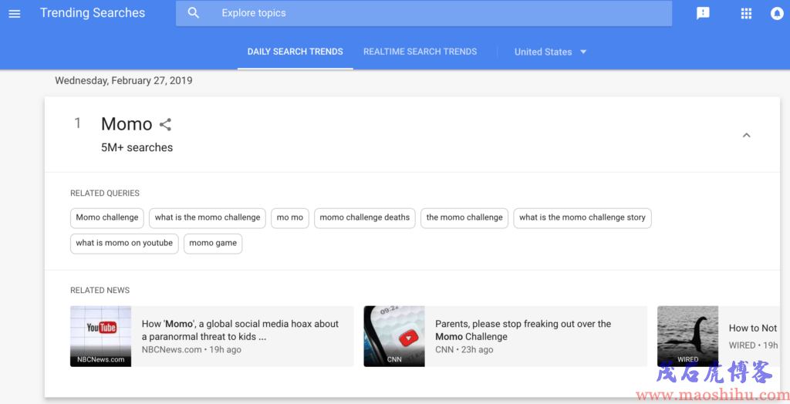
Task: Open the send feedback icon
Action: (x=703, y=13)
